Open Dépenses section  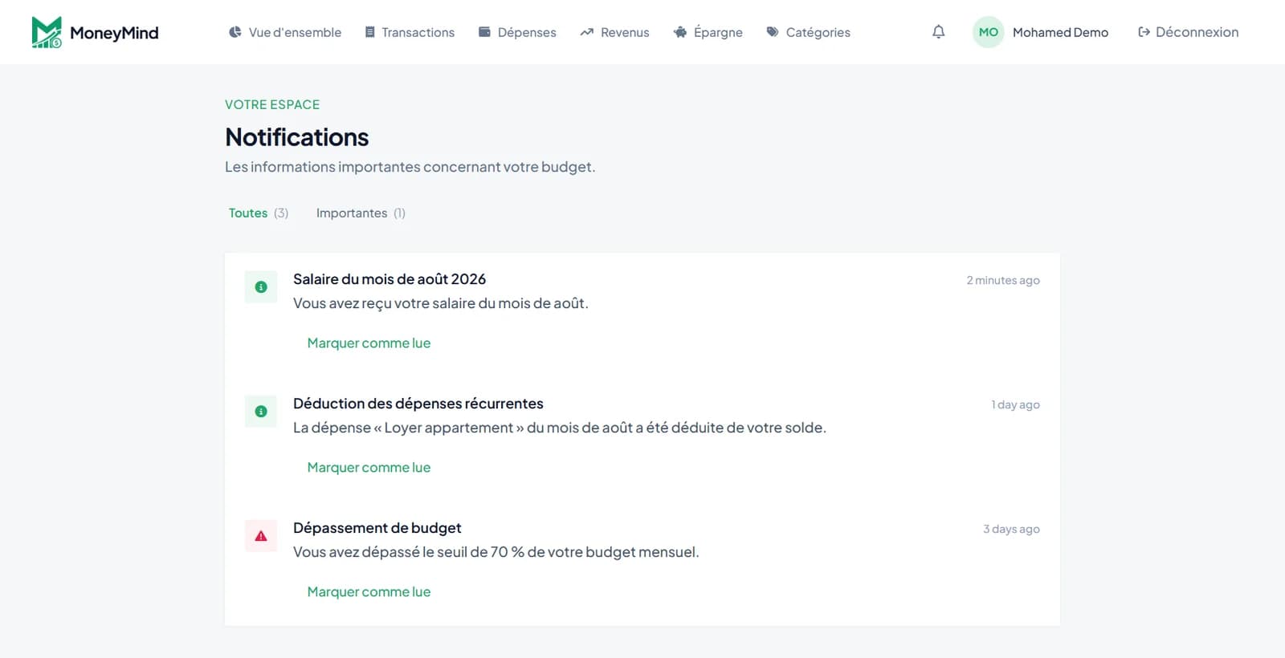[x=517, y=32]
